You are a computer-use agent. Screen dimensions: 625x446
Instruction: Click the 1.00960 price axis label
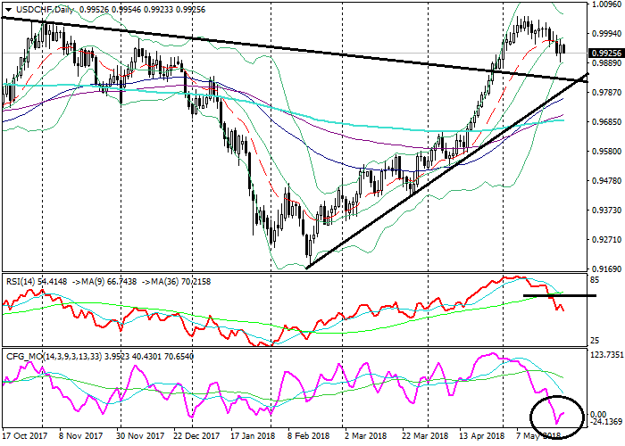tap(606, 4)
